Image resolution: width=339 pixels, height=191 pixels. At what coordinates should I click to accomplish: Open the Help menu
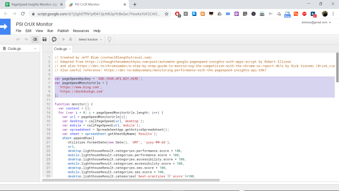97,31
